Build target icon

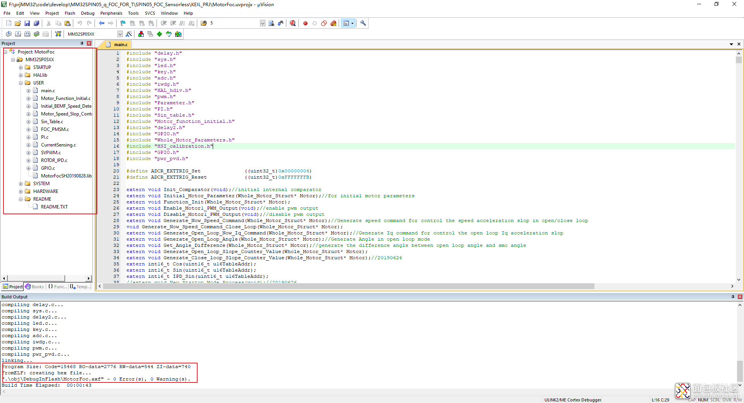coord(18,34)
